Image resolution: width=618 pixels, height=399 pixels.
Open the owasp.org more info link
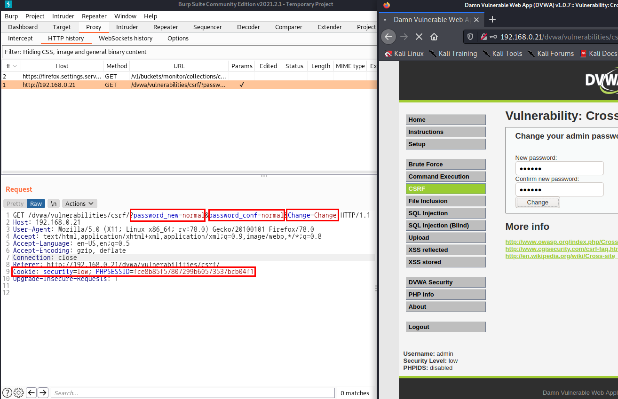tap(562, 242)
